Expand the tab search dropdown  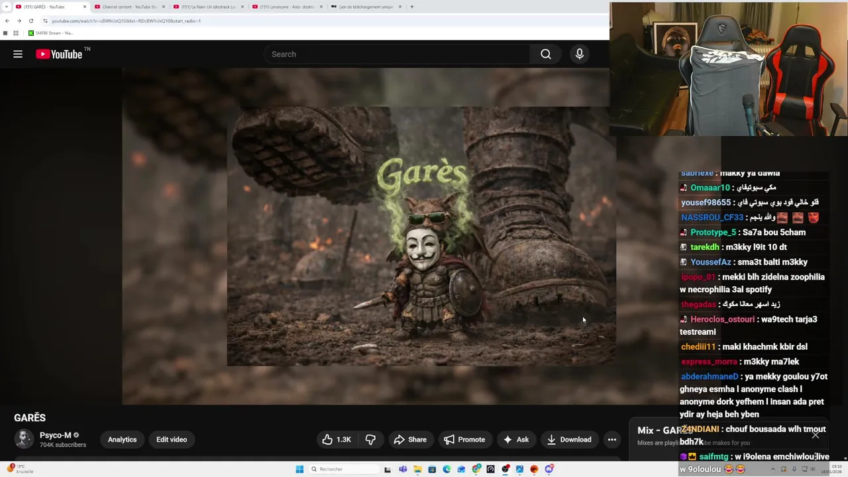6,7
